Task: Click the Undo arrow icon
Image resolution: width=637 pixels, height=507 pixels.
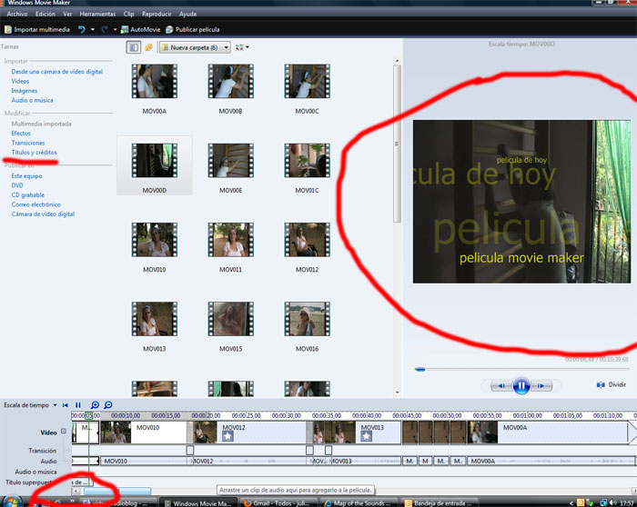Action: click(x=82, y=30)
